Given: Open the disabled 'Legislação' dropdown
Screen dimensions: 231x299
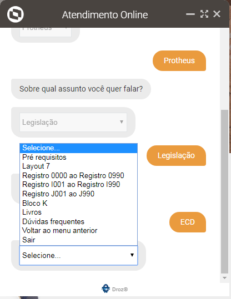Looking at the screenshot, I should 73,122.
